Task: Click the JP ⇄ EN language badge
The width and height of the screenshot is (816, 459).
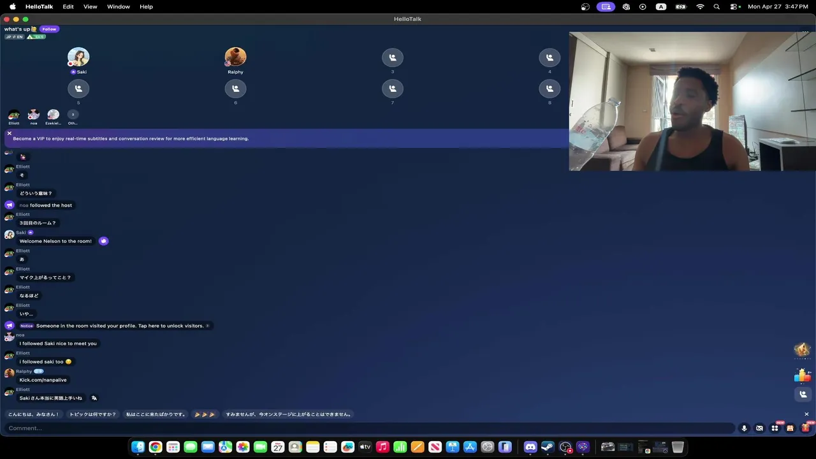Action: click(x=14, y=37)
